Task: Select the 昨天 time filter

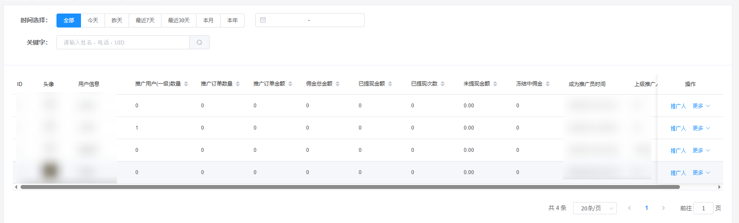Action: pos(117,21)
